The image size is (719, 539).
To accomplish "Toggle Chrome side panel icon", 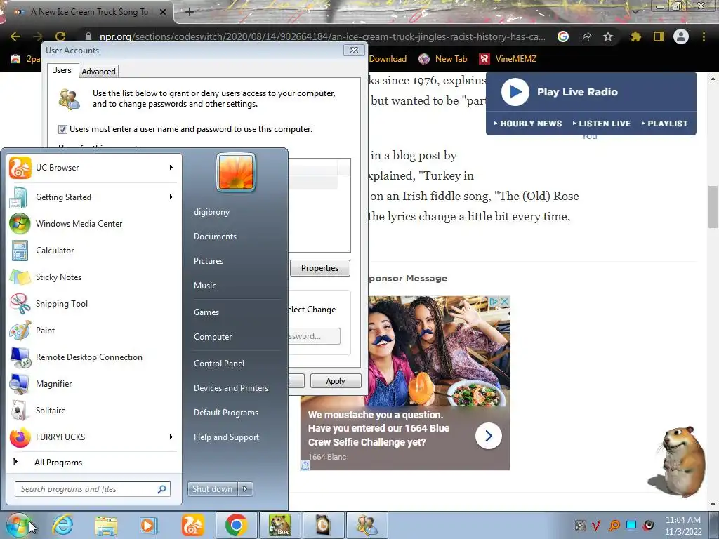I will point(659,36).
